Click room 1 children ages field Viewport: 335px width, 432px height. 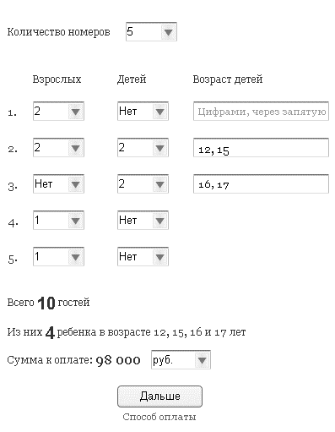[x=261, y=112]
